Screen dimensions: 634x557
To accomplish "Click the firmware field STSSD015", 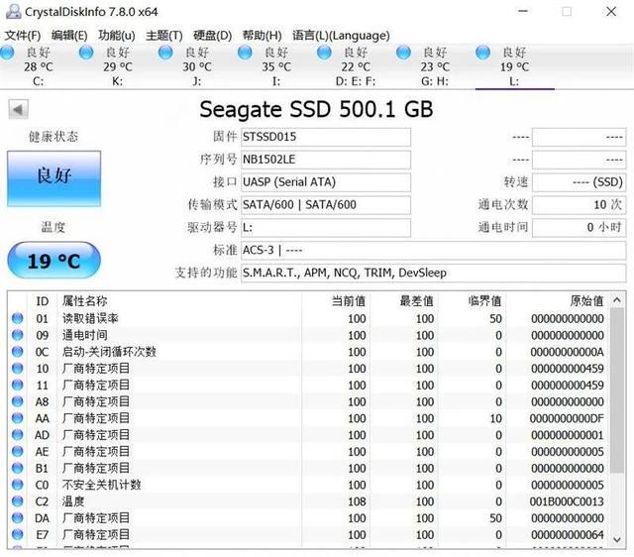I will pyautogui.click(x=326, y=137).
